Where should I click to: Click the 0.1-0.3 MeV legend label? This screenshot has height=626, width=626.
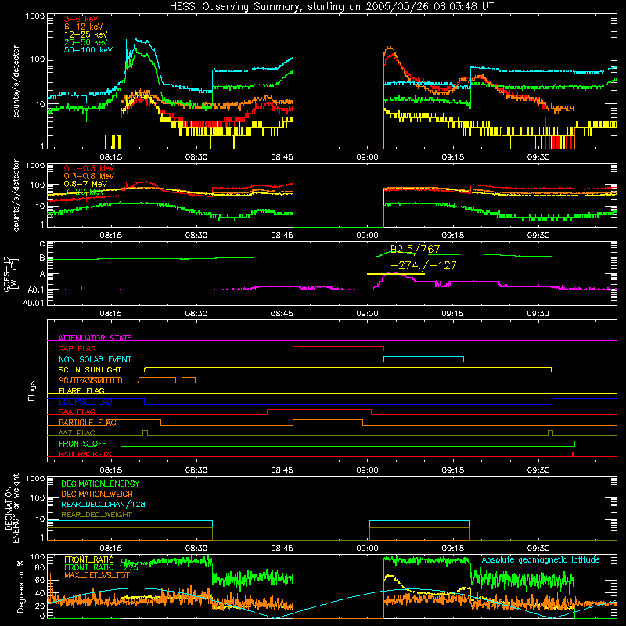tap(89, 168)
